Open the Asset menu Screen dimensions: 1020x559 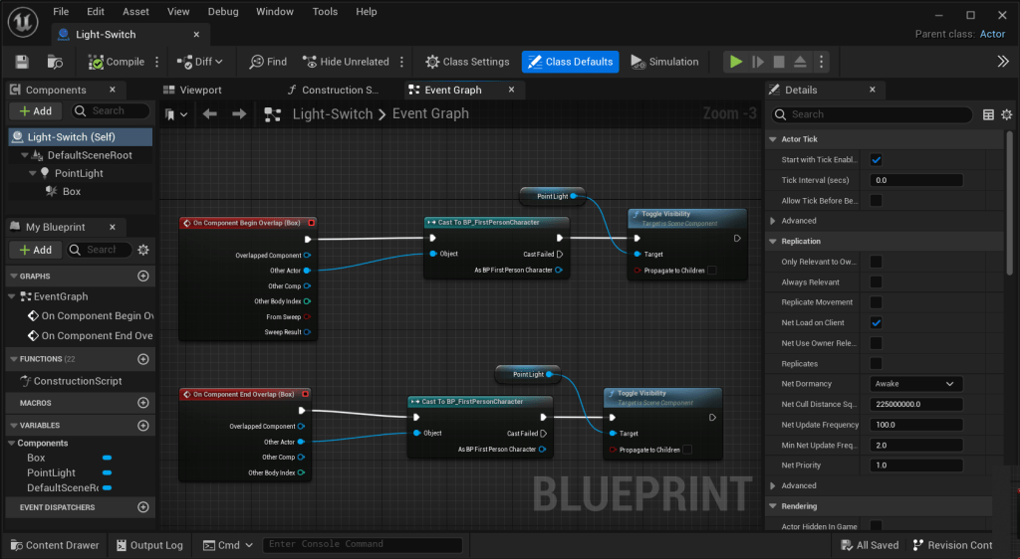(135, 12)
